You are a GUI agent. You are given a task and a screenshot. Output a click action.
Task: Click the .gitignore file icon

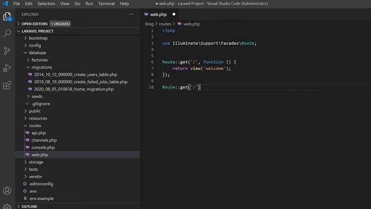27,103
